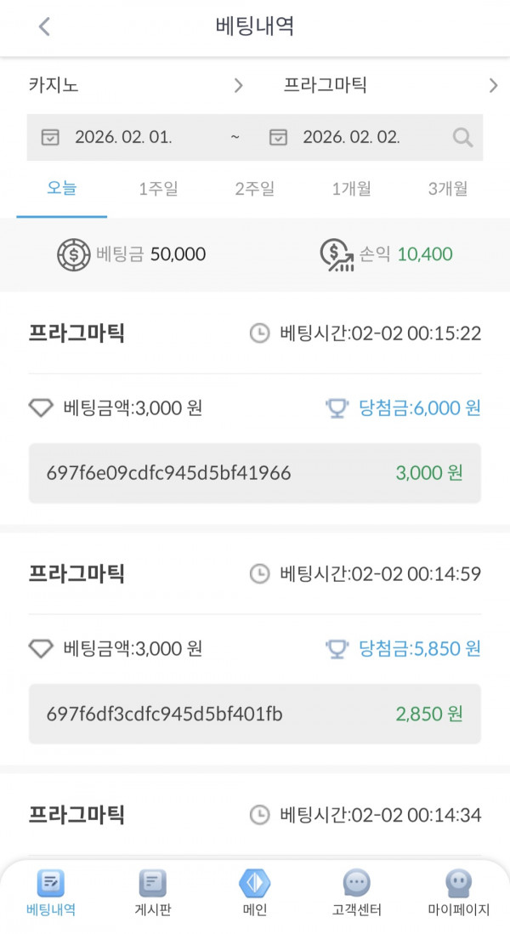Click the diamond icon beside 베팅금액:3,000 원
Screen dimensions: 510x934
pyautogui.click(x=41, y=408)
